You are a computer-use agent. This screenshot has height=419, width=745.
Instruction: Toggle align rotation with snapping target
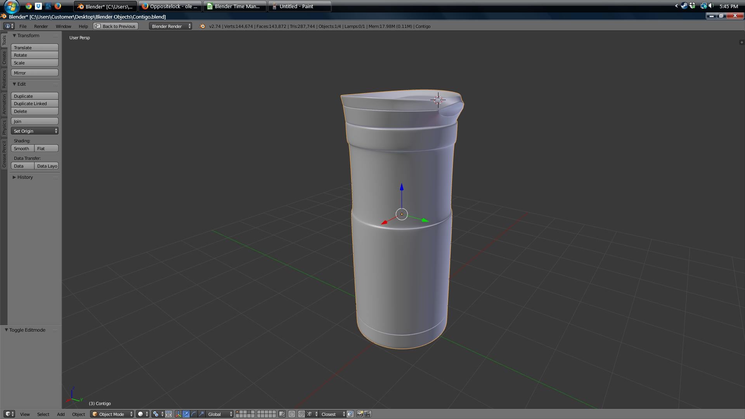pyautogui.click(x=350, y=414)
